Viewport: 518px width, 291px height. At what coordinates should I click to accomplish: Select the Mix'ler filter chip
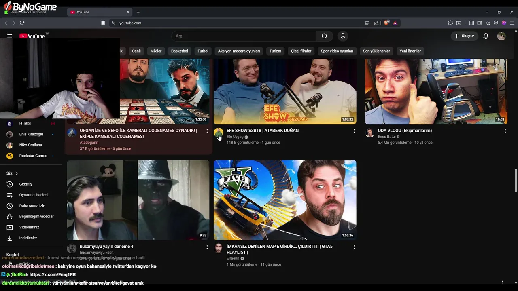[x=156, y=51]
